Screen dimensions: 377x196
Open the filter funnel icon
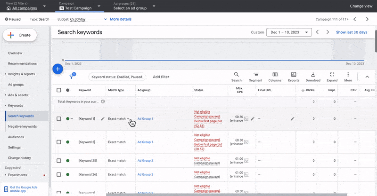(x=72, y=77)
